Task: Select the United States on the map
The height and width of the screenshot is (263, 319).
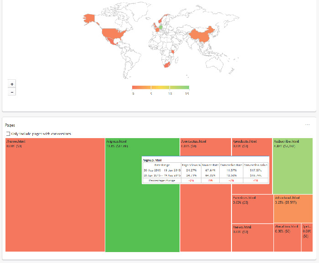Action: [x=113, y=33]
